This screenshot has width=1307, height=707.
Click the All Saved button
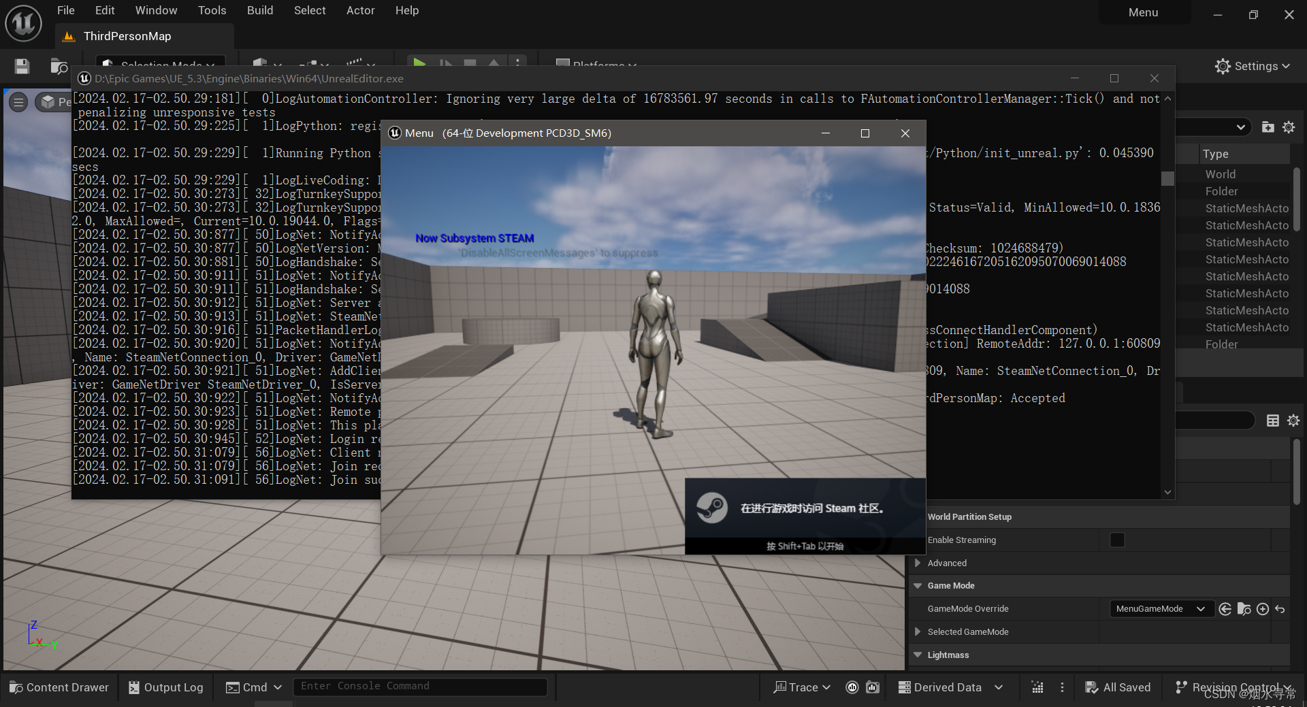tap(1118, 687)
